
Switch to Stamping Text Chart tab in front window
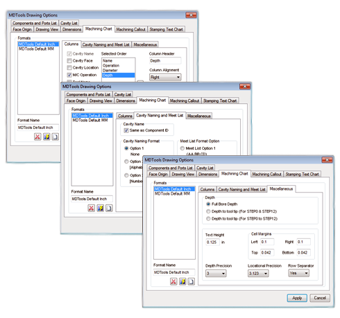pos(302,174)
